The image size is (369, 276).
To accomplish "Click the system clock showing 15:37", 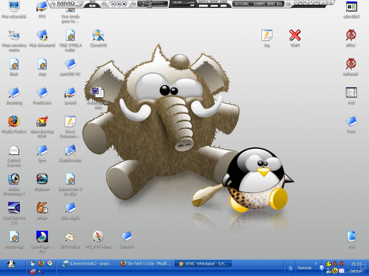I will pyautogui.click(x=356, y=264).
